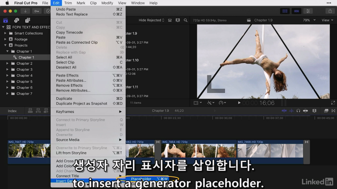Click the insert clip edit icon
Image resolution: width=337 pixels, height=189 pixels.
(x=38, y=111)
